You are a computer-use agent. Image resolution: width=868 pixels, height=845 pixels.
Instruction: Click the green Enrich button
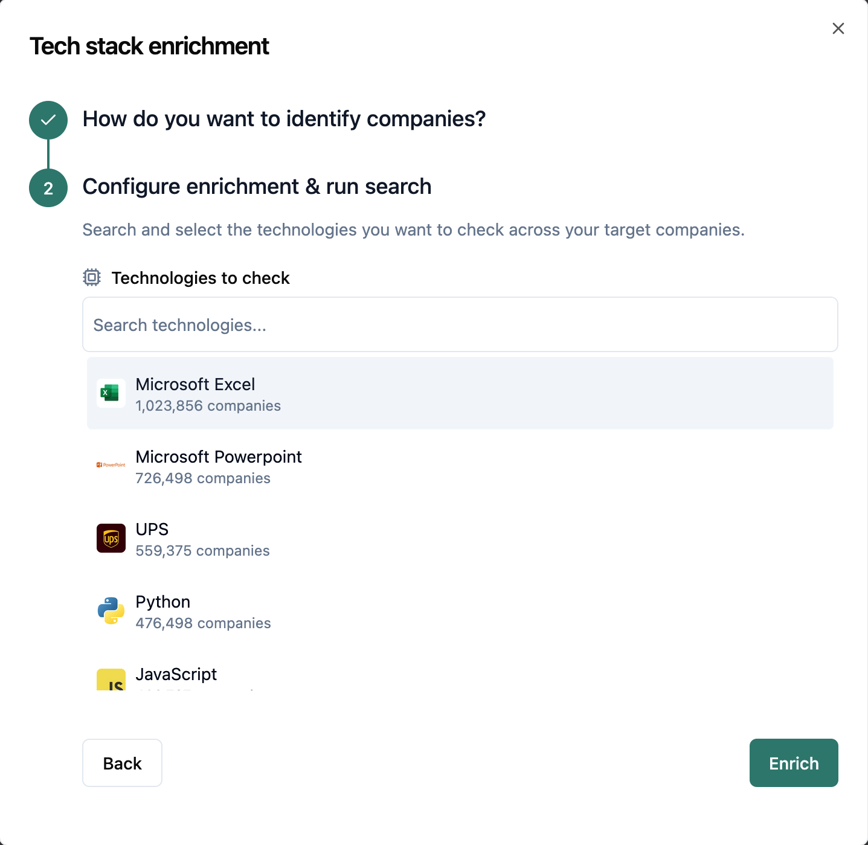point(793,763)
